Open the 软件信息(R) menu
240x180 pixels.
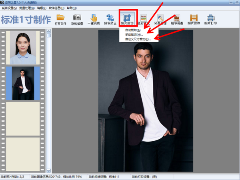pyautogui.click(x=57, y=8)
